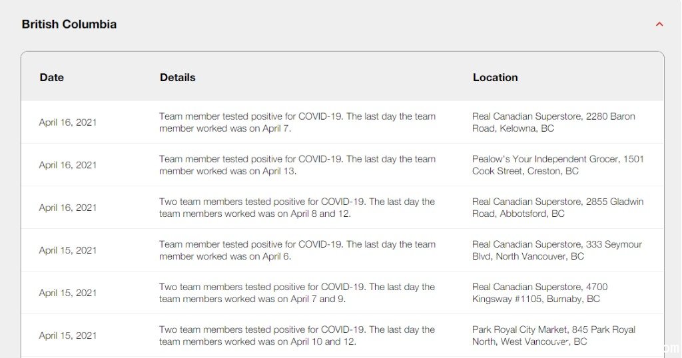This screenshot has height=358, width=682.
Task: Click the North Vancouver Seymour Blvd location
Action: [x=557, y=250]
